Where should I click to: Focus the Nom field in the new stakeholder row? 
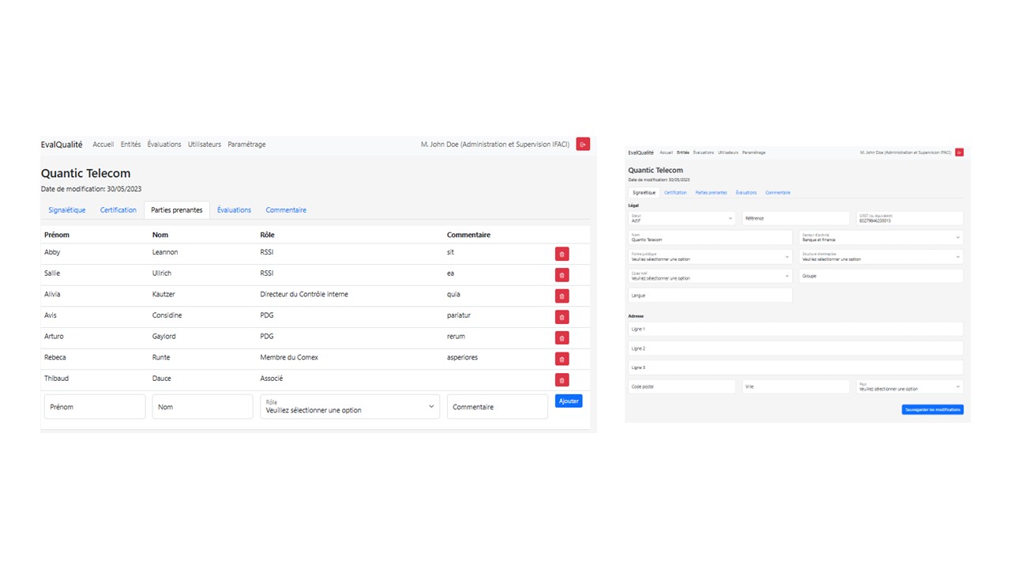click(202, 406)
